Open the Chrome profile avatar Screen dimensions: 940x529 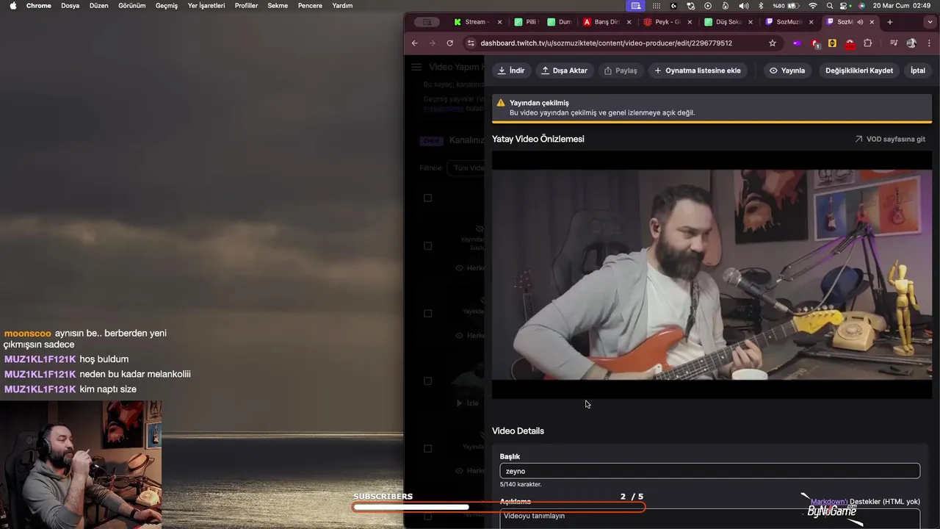[x=911, y=43]
